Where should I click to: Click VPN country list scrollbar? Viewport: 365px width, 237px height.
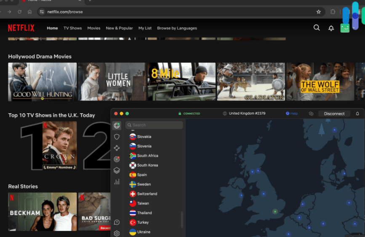click(x=182, y=219)
